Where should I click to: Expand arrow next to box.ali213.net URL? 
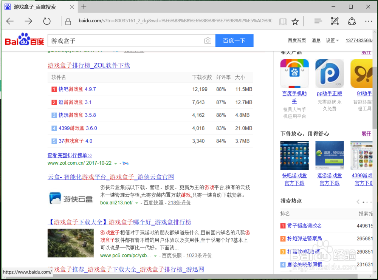[x=137, y=203]
